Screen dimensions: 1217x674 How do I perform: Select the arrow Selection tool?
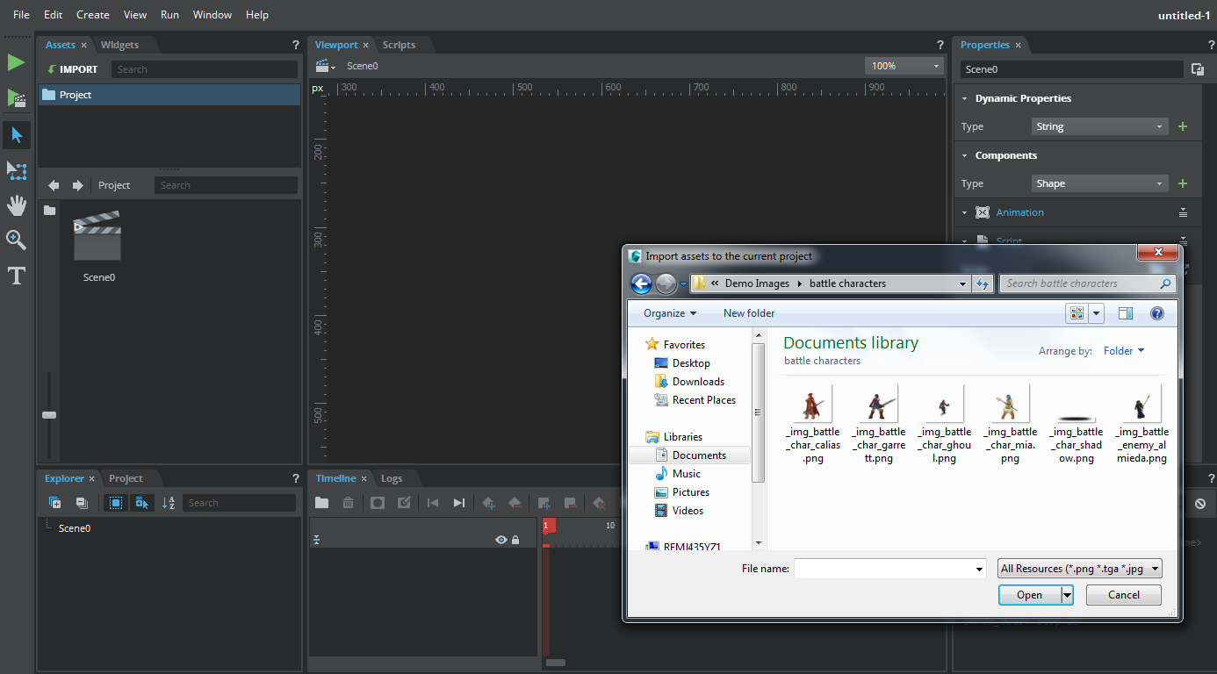coord(16,135)
